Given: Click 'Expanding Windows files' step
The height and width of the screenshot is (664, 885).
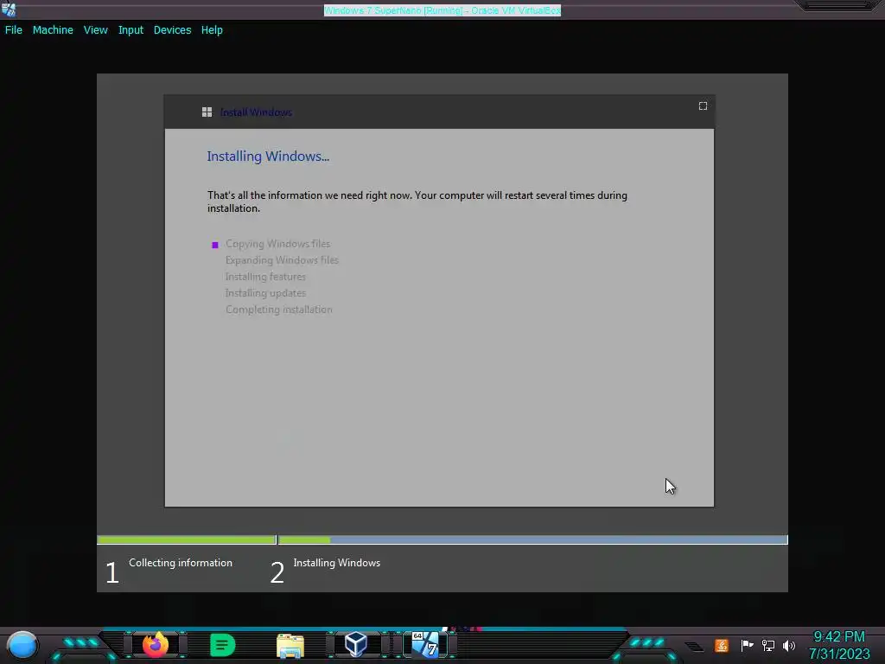Looking at the screenshot, I should pyautogui.click(x=282, y=260).
